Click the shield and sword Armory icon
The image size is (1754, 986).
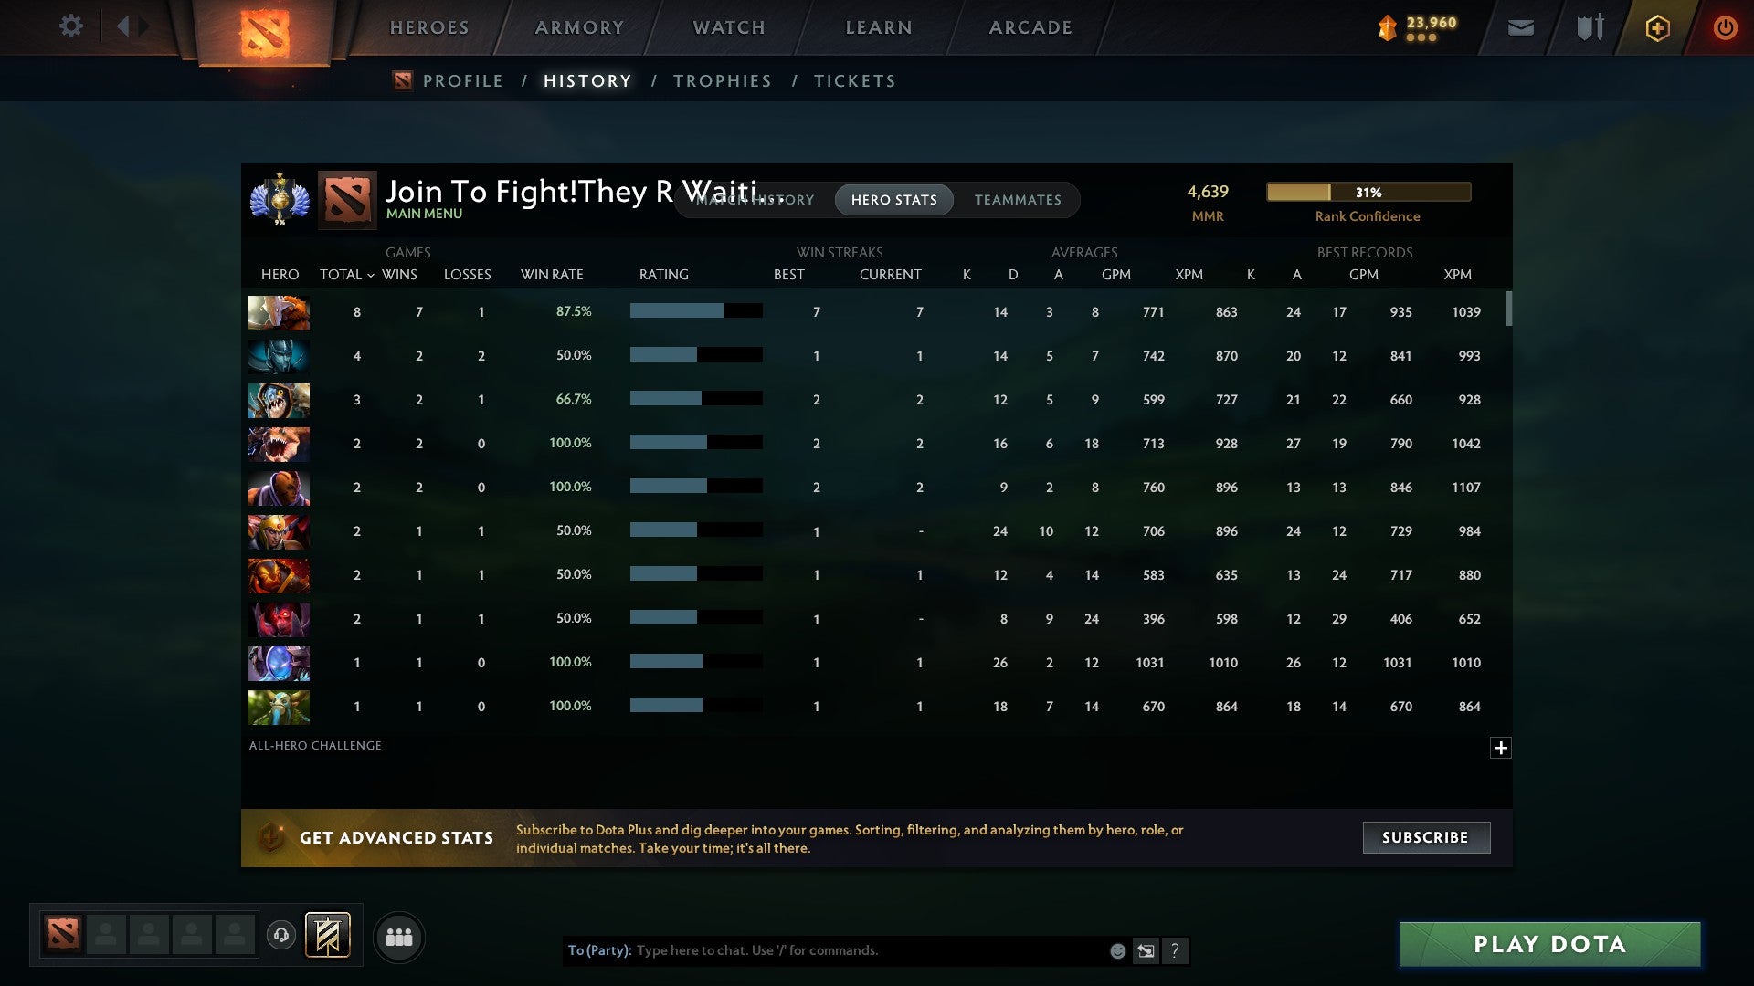(1590, 27)
